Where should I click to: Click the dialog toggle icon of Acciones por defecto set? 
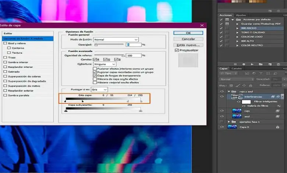(x=227, y=20)
